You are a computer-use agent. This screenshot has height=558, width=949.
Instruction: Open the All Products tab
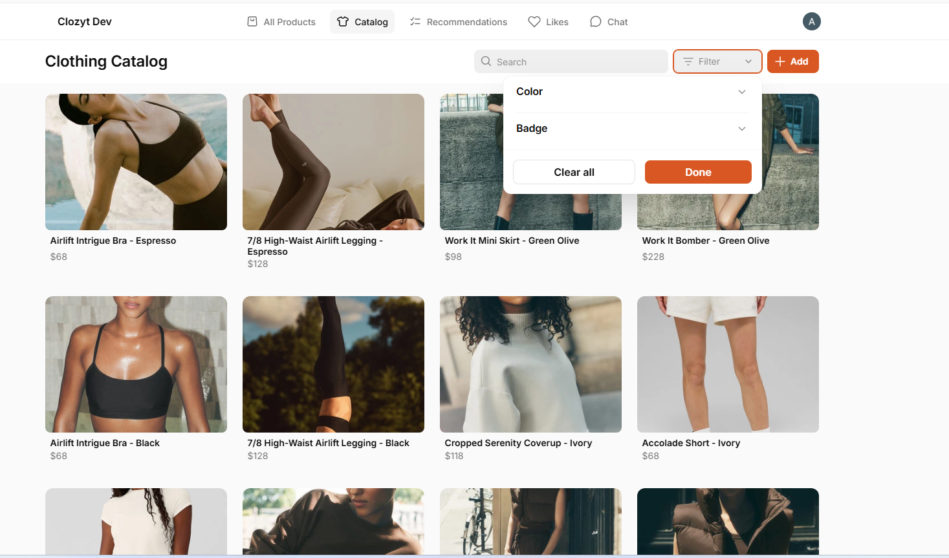click(x=282, y=21)
